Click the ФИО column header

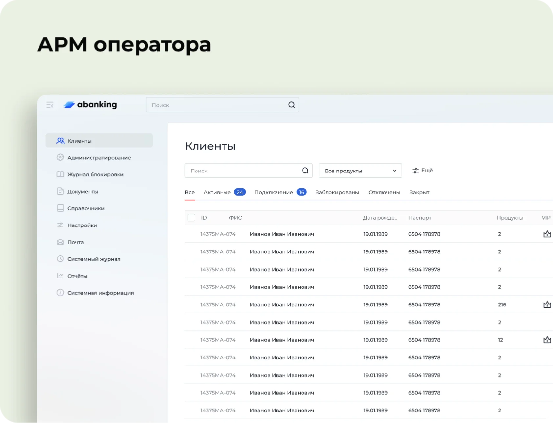[x=236, y=218]
